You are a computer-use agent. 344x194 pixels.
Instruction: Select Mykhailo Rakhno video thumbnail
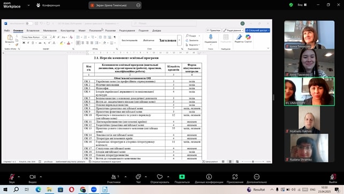pos(309,120)
